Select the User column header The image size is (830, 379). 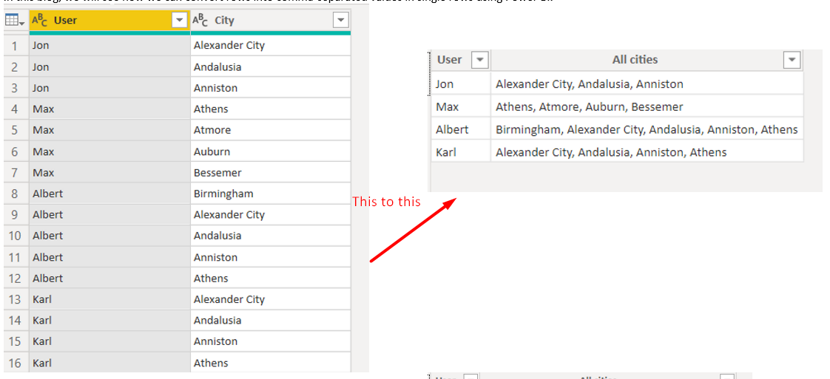point(109,21)
